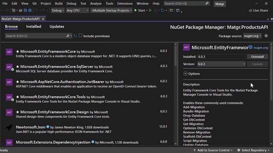
Task: Close the NuGet: Matgr.ProductsAPI tab
Action: pyautogui.click(x=43, y=19)
